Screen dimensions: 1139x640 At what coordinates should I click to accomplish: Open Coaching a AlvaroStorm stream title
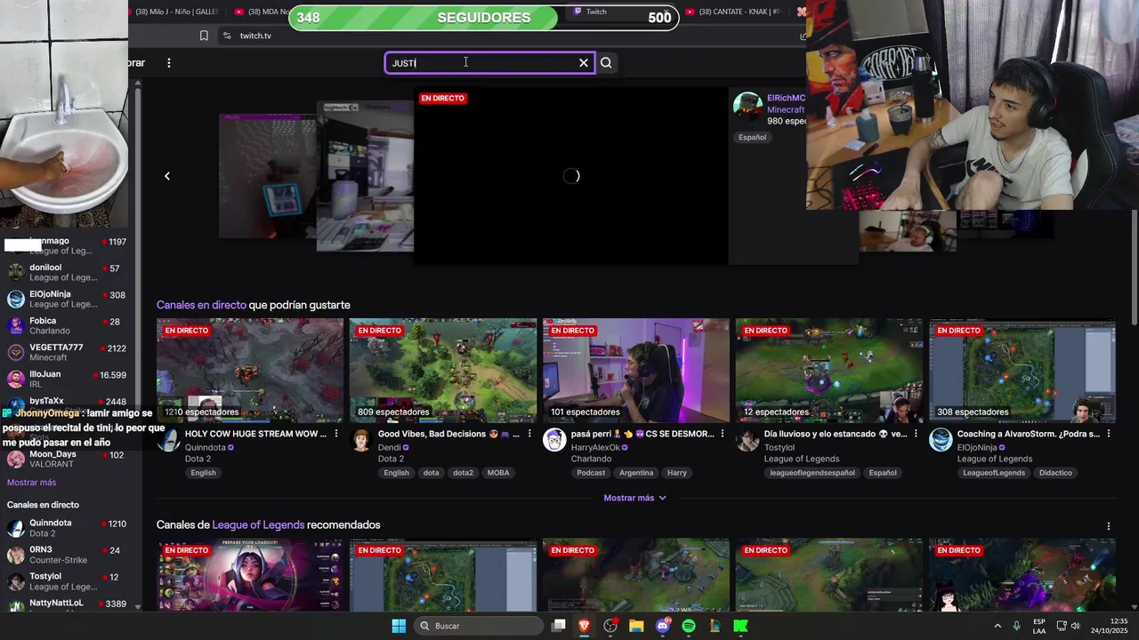point(1029,434)
